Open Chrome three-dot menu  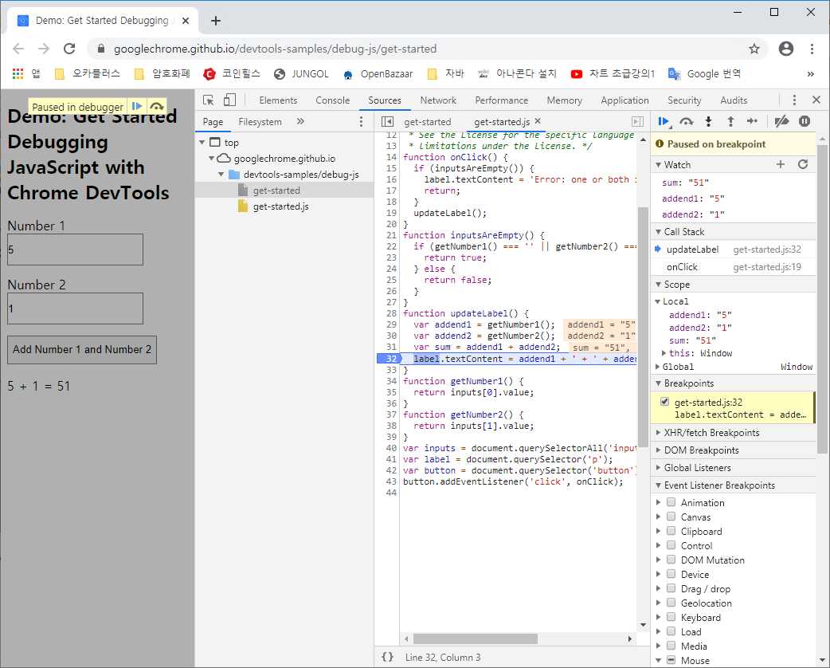(812, 49)
